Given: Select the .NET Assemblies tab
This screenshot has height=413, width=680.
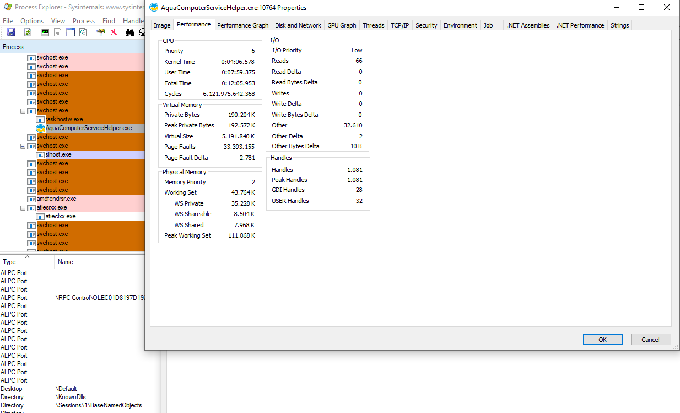Looking at the screenshot, I should pos(528,25).
